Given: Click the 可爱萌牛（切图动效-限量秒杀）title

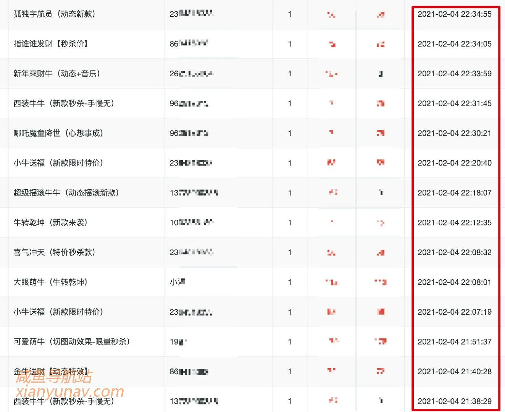Looking at the screenshot, I should click(x=70, y=342).
